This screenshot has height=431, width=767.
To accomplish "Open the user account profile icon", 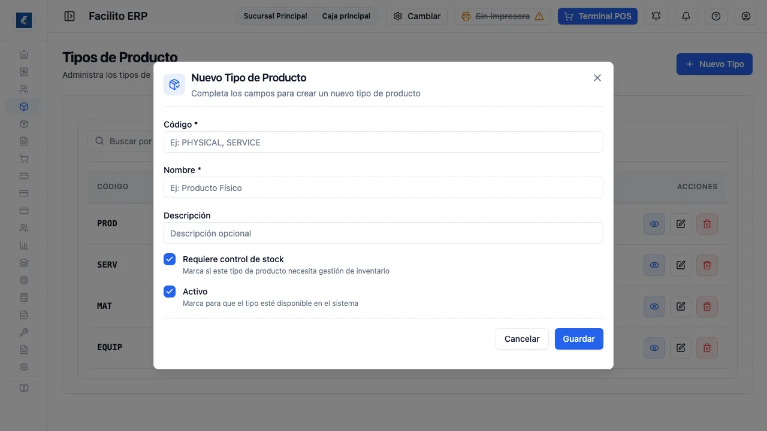I will pyautogui.click(x=746, y=16).
